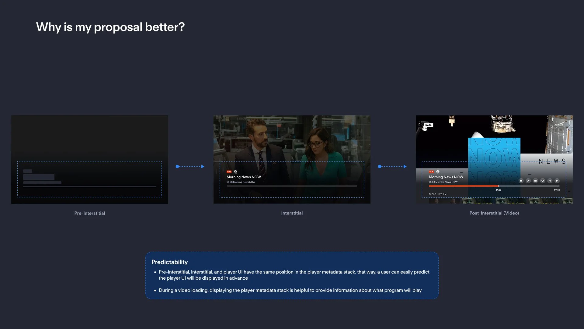Toggle closed captions icon in player
Viewport: 584px width, 329px height.
tap(535, 181)
